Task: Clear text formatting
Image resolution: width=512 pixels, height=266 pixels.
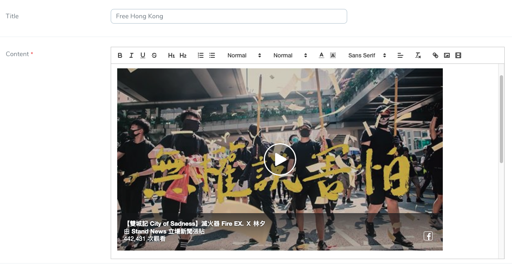Action: tap(418, 55)
